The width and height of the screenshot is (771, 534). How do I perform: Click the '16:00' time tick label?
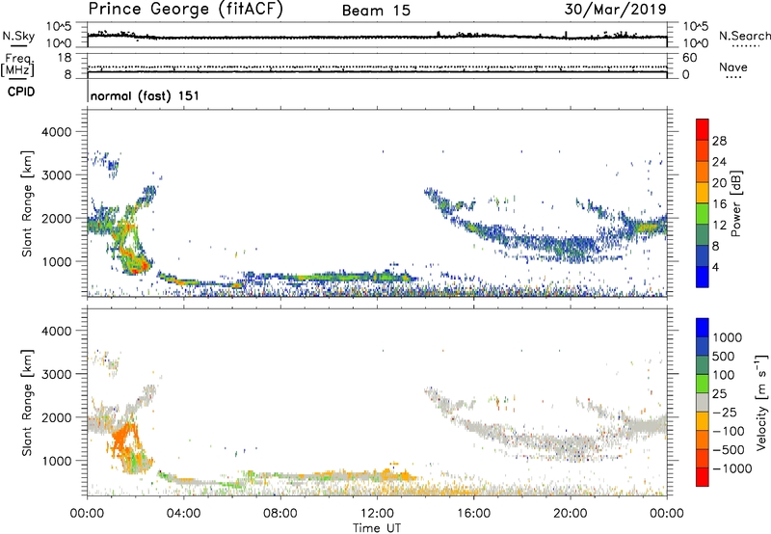tap(473, 514)
